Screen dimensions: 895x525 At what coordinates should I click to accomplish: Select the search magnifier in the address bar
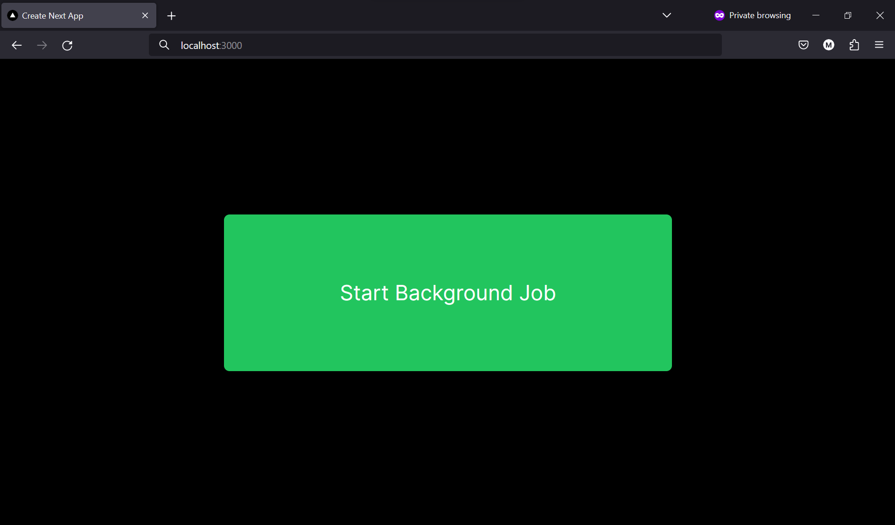[164, 45]
